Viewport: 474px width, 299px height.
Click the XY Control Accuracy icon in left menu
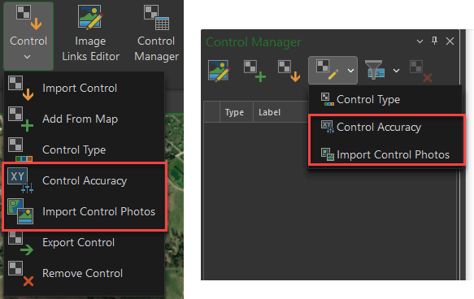pyautogui.click(x=20, y=180)
